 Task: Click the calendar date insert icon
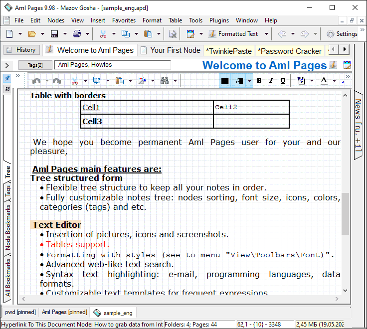(x=190, y=34)
